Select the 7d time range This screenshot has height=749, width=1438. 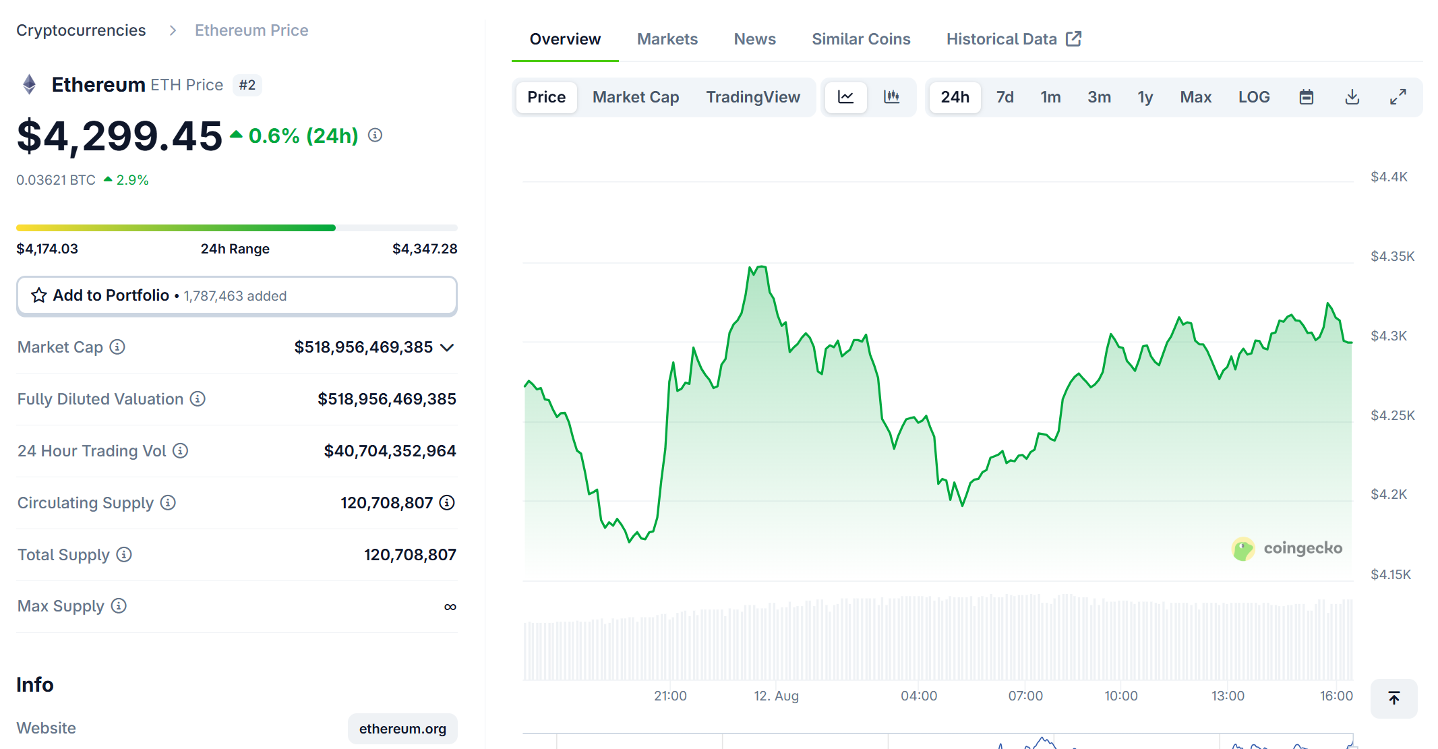[1005, 97]
